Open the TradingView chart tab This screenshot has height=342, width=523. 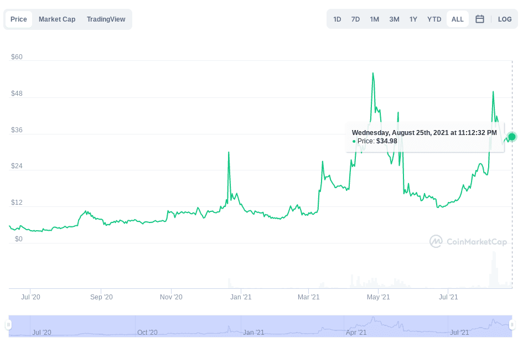pyautogui.click(x=106, y=19)
